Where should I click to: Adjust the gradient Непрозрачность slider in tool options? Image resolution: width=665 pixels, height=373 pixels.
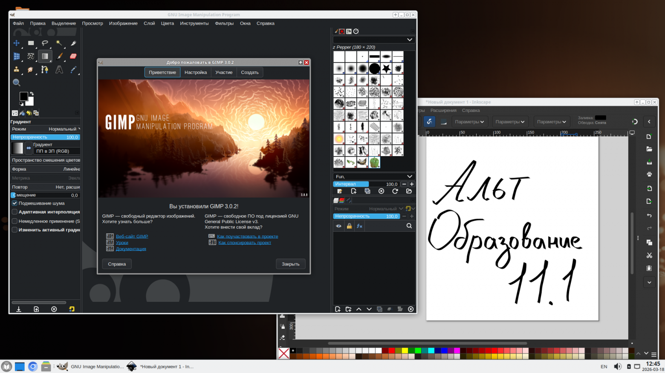click(46, 137)
